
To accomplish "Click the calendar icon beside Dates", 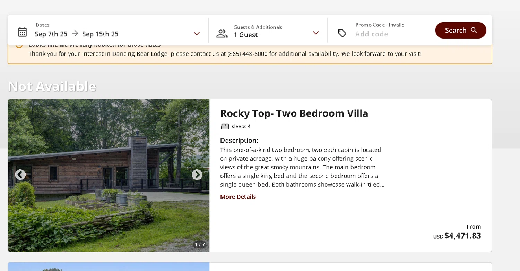I will 23,32.
